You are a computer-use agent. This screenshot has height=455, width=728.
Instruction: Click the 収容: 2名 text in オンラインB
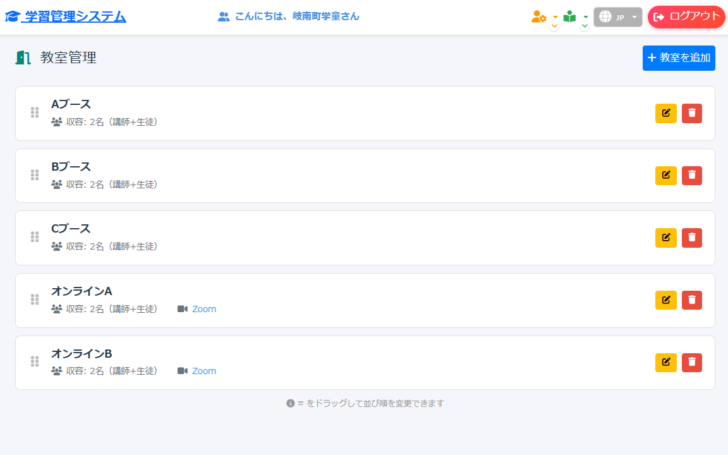click(x=85, y=371)
